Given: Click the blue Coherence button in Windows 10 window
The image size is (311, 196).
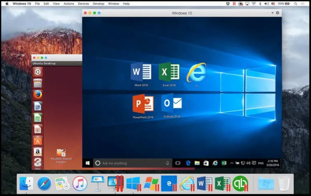Looking at the screenshot, I should [x=99, y=13].
